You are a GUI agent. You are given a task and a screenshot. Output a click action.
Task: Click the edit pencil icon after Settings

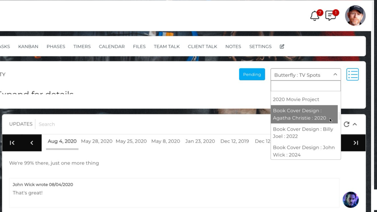pyautogui.click(x=282, y=46)
